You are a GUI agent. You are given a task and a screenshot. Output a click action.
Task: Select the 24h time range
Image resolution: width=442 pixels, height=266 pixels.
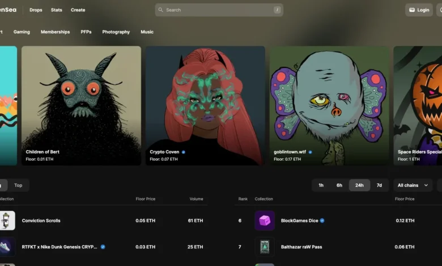(359, 185)
